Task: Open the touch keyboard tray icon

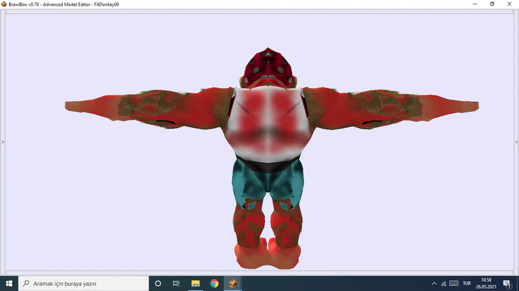Action: coord(454,284)
